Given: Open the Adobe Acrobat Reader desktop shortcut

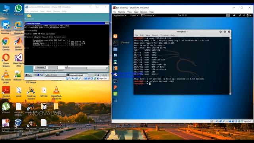Looking at the screenshot, I should point(6,93).
